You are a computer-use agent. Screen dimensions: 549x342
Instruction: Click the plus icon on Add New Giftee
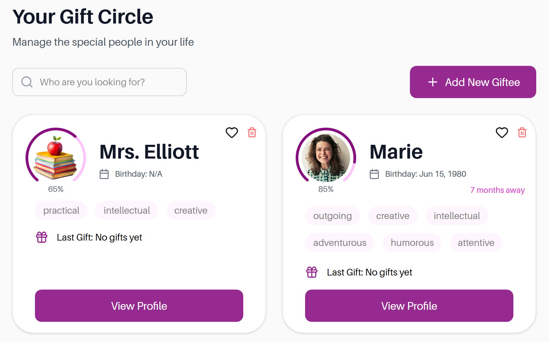432,82
